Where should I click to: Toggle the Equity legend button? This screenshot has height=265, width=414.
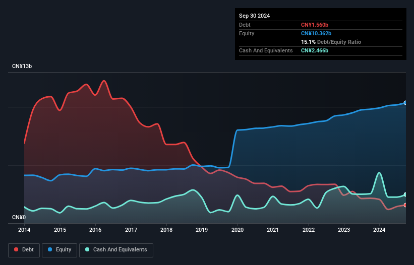pos(60,250)
